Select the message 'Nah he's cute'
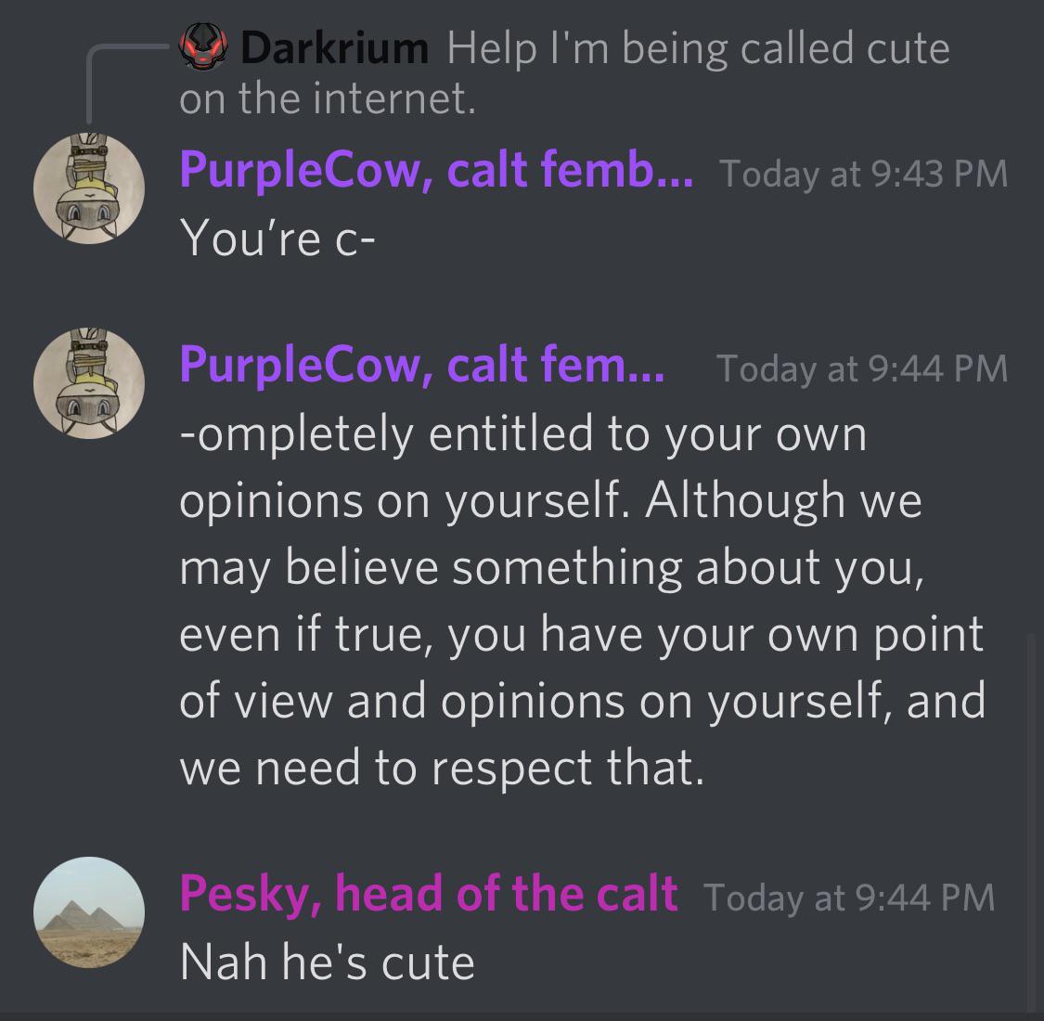Image resolution: width=1044 pixels, height=1021 pixels. (x=327, y=963)
